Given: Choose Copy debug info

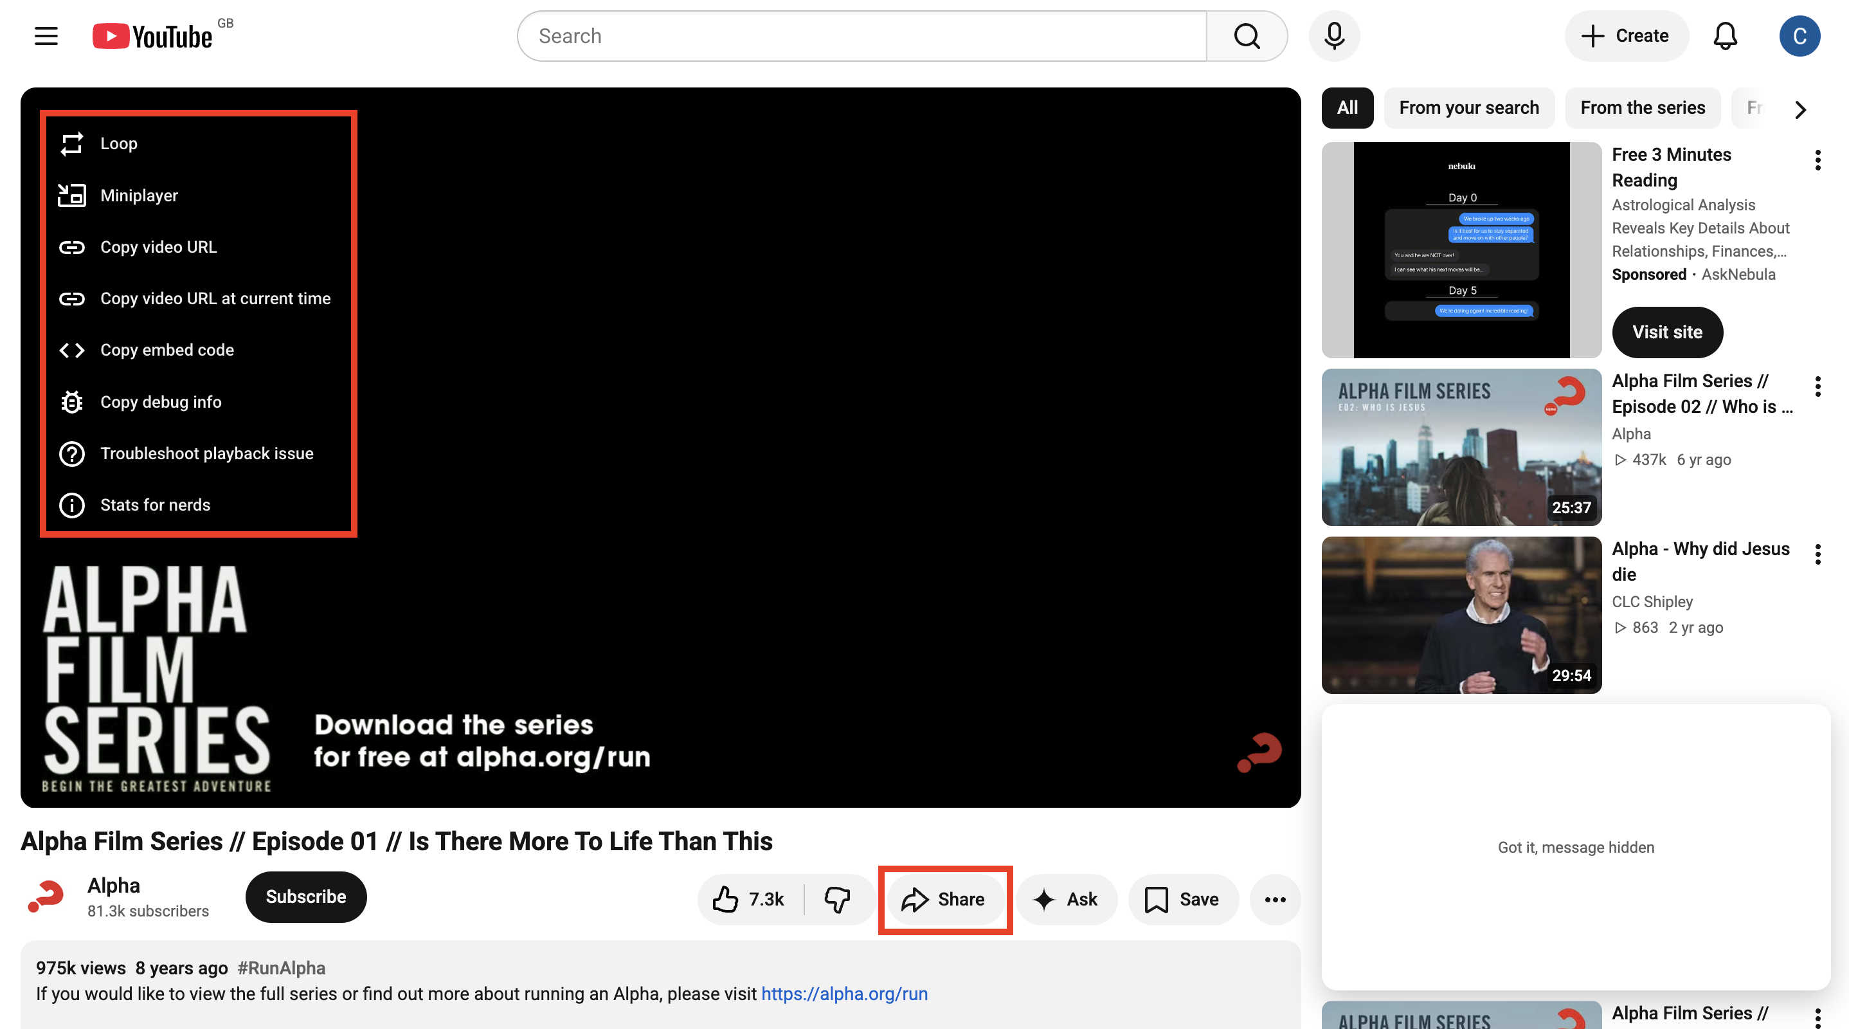Looking at the screenshot, I should click(x=199, y=402).
